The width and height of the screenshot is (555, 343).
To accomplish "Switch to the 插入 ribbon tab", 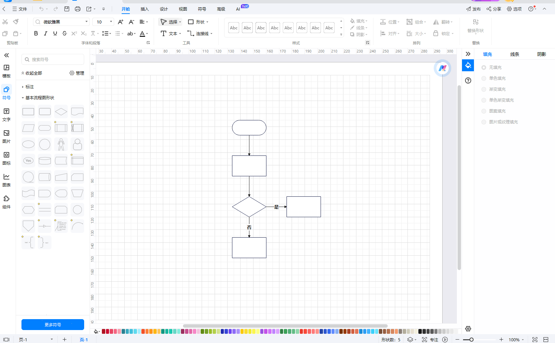I will tap(145, 9).
